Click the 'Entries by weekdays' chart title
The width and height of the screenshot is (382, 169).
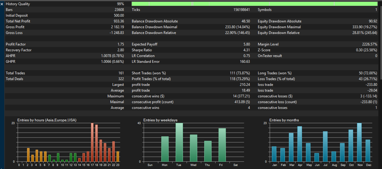(160, 120)
